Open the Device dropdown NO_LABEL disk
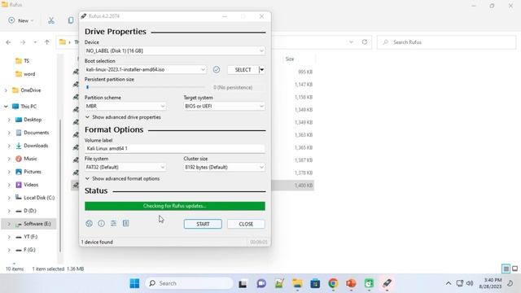The image size is (521, 293). point(175,50)
